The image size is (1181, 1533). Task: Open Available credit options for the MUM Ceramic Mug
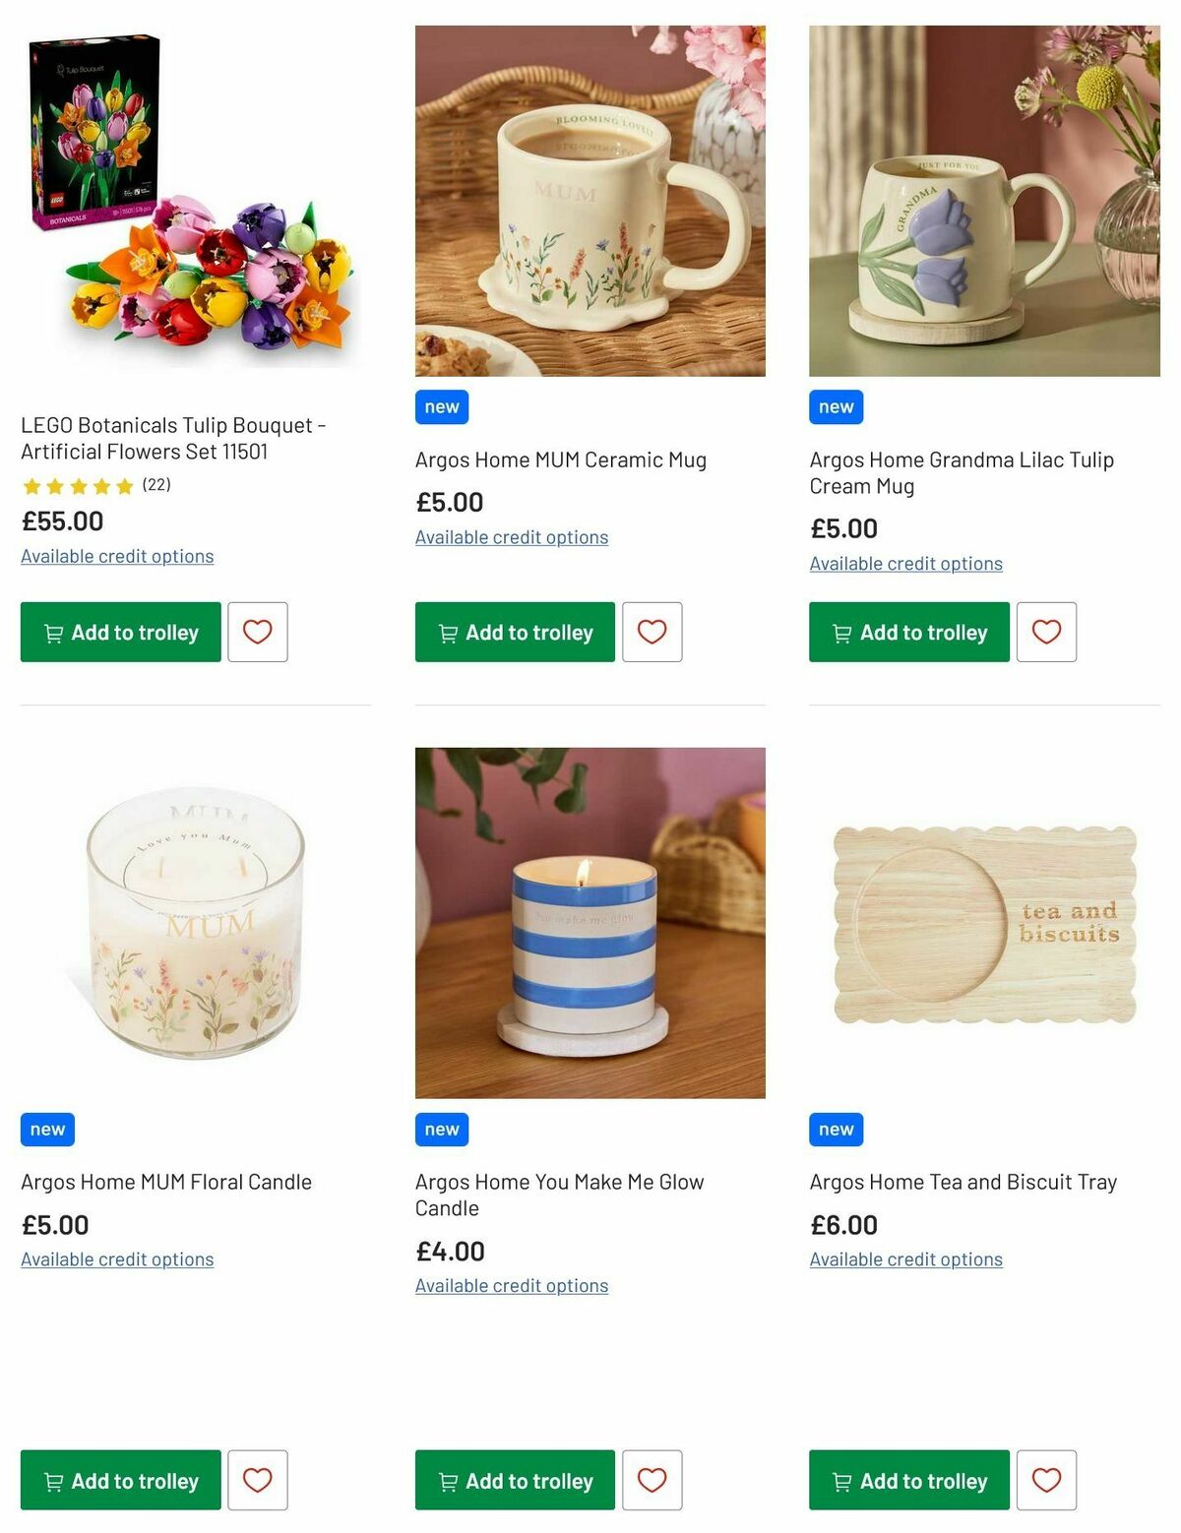[x=512, y=536]
